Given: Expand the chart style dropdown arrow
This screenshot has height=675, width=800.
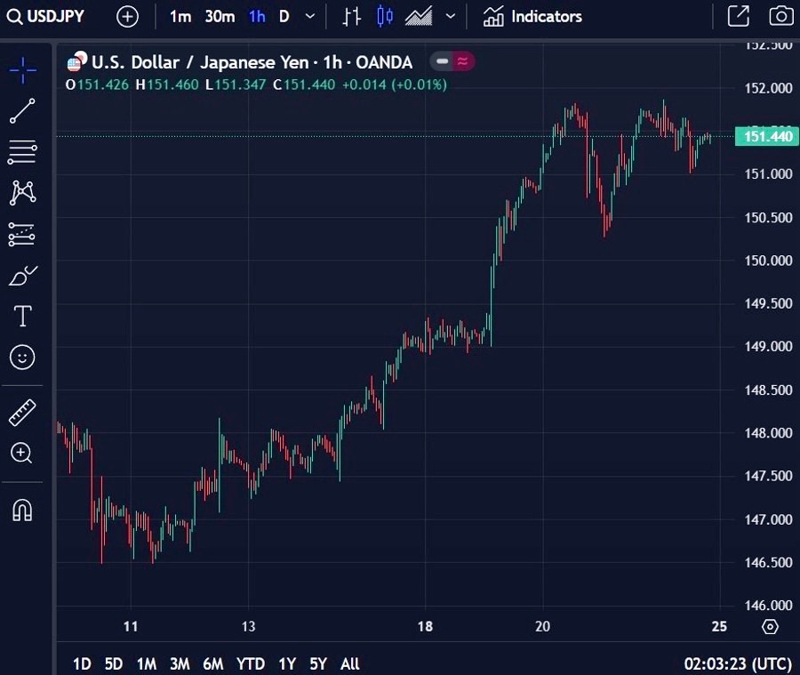Looking at the screenshot, I should (451, 16).
